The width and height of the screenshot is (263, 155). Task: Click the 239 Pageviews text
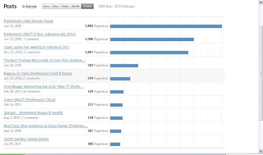98,91
